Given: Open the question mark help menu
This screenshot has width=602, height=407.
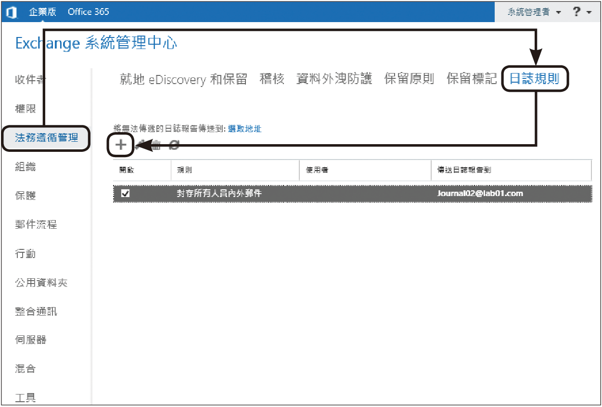Looking at the screenshot, I should [576, 12].
